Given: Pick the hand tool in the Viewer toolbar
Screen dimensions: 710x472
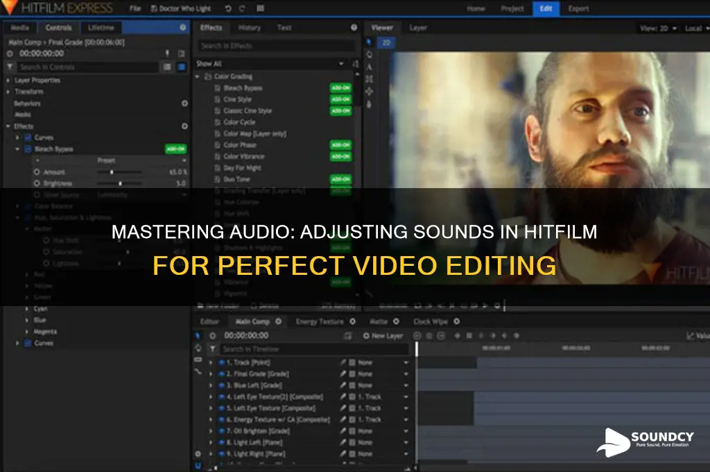Looking at the screenshot, I should click(369, 54).
